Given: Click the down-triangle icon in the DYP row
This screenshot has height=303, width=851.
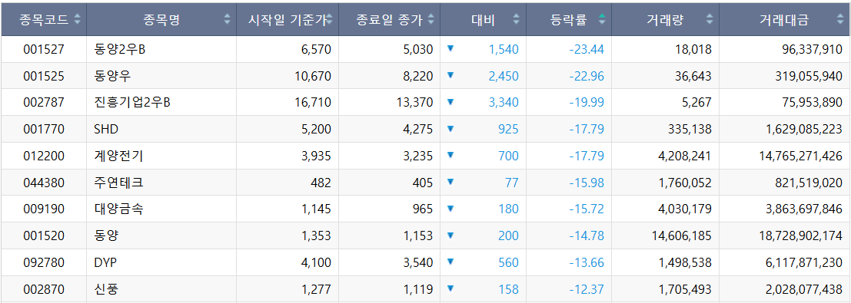Looking at the screenshot, I should pos(450,262).
